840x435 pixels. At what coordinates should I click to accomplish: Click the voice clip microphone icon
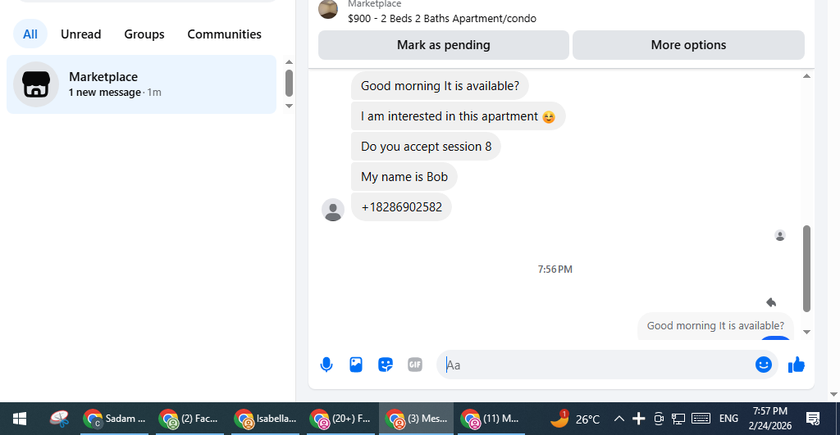click(326, 365)
